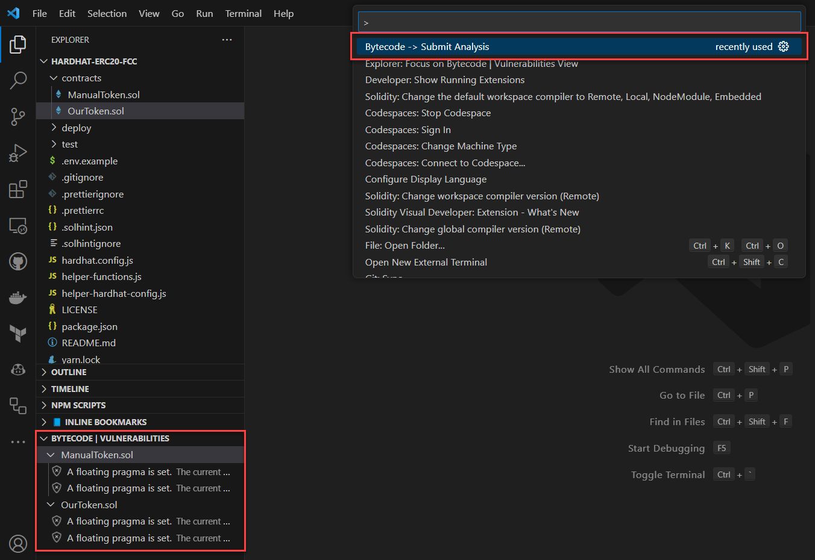Open the Remote Explorer icon
Screen dimensions: 815x560
[18, 226]
